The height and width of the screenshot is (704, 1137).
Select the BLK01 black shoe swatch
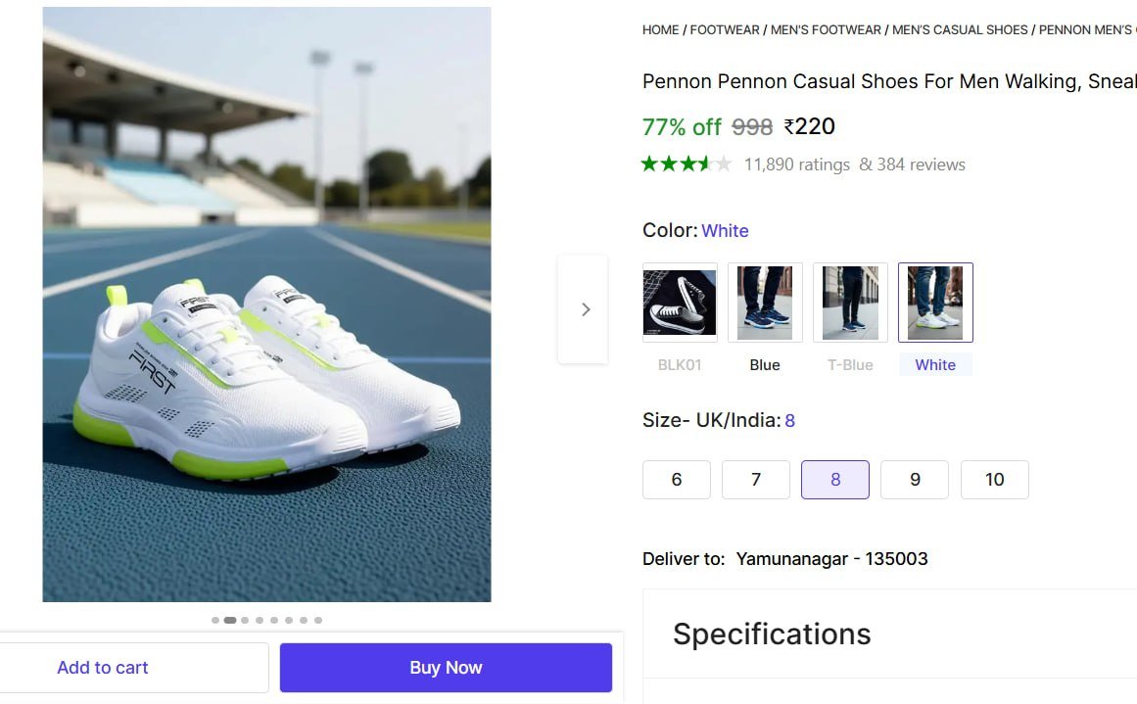click(x=680, y=303)
